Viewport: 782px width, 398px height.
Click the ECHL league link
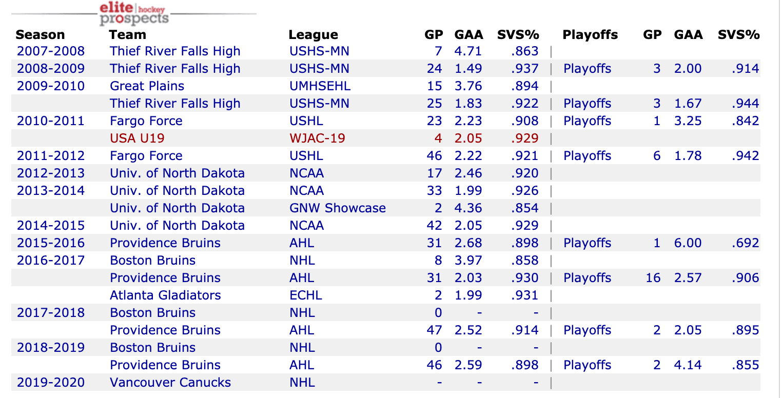tap(306, 295)
